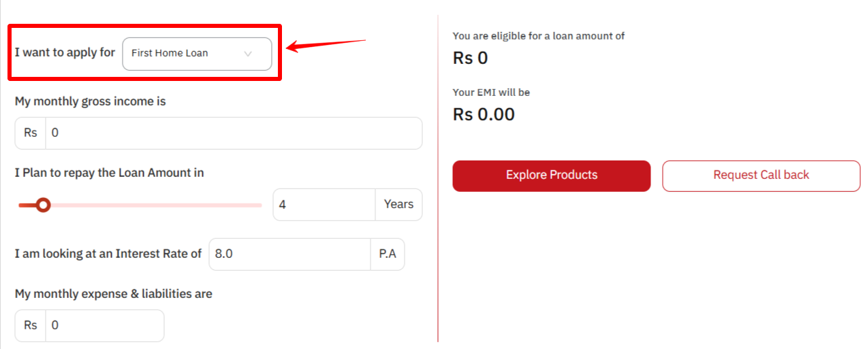
Task: Click the repayment period slider handle
Action: click(x=44, y=205)
